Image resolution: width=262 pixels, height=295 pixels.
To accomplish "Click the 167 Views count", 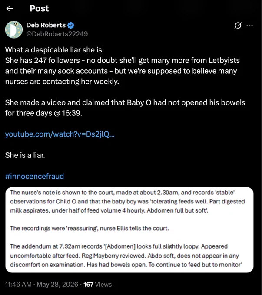I will [x=97, y=284].
